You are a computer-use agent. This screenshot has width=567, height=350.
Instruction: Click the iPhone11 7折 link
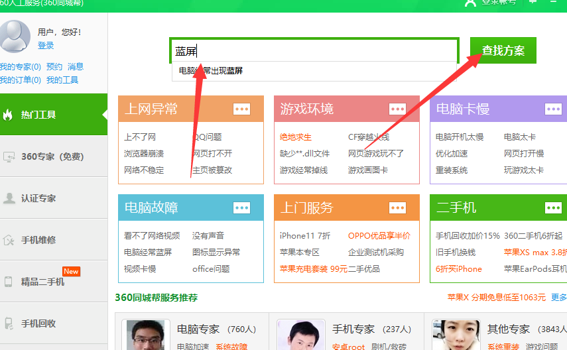(305, 236)
